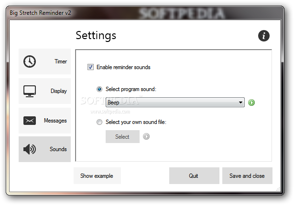Click the monitor icon for Display
Viewport: 294px width, 205px height.
(30, 91)
